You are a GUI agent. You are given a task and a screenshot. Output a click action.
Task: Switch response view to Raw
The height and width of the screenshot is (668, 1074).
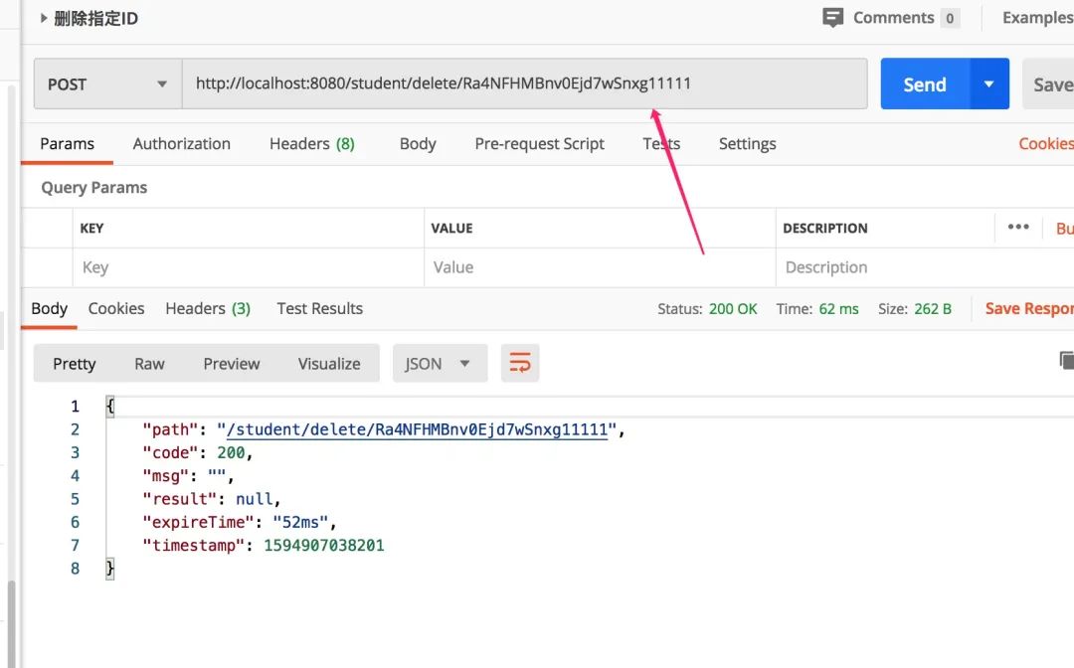pos(149,364)
